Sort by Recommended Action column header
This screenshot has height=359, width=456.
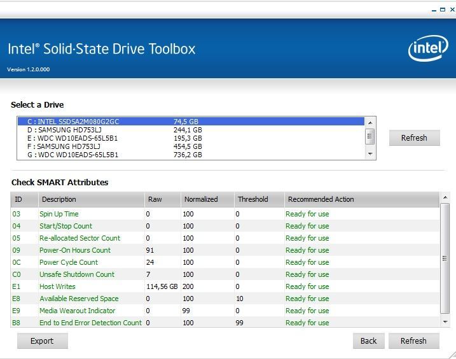(362, 199)
